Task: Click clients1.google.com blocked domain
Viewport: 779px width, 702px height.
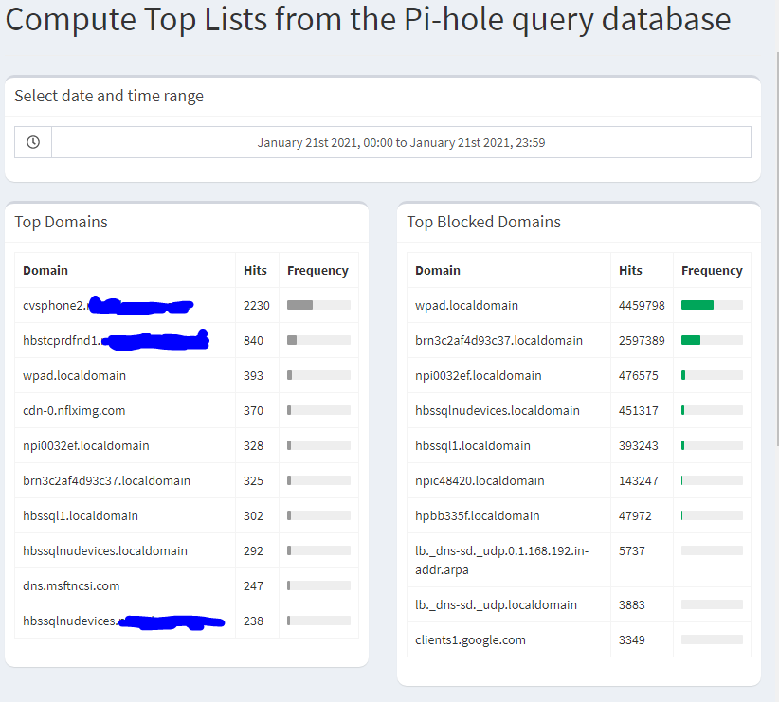Action: [470, 639]
